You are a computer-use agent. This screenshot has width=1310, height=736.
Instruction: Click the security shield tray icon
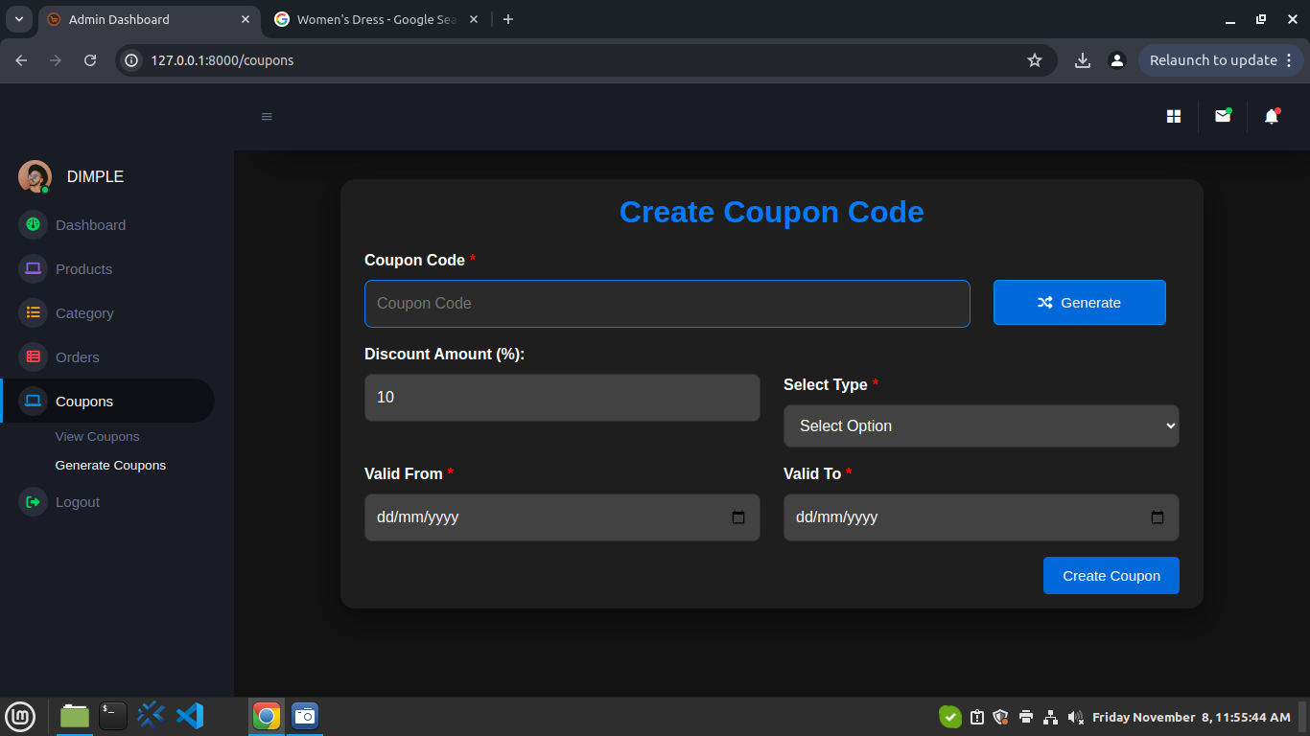click(1000, 717)
